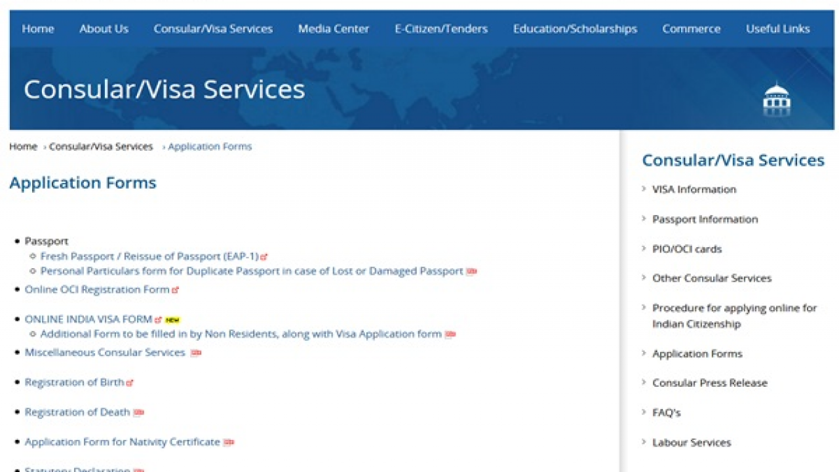Open the Media Center menu

[x=333, y=29]
